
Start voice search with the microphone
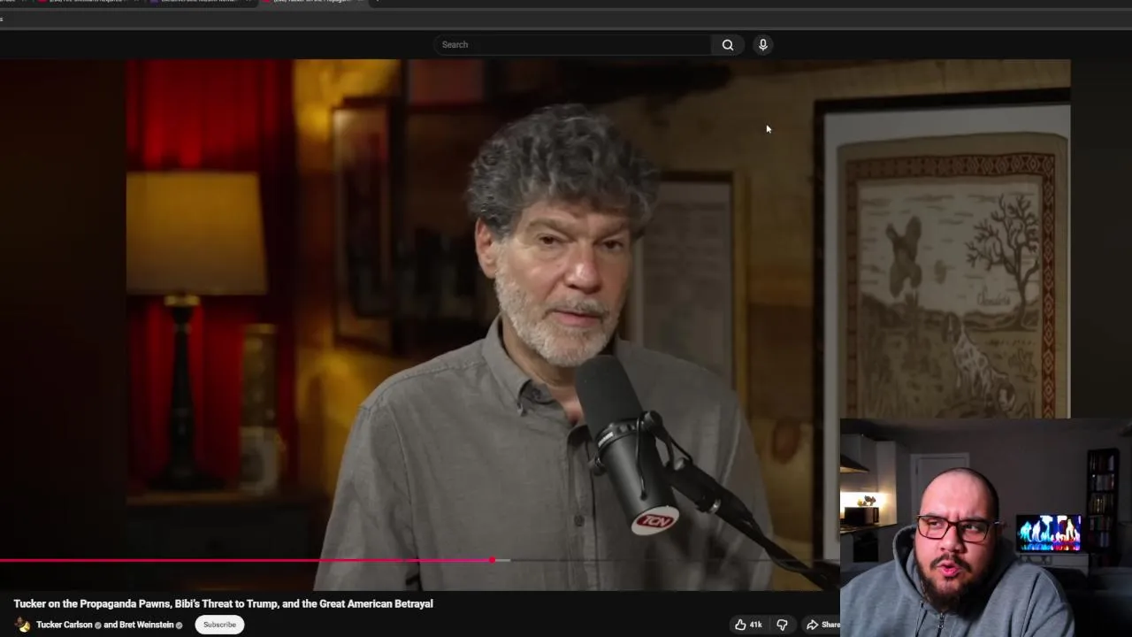pos(762,45)
